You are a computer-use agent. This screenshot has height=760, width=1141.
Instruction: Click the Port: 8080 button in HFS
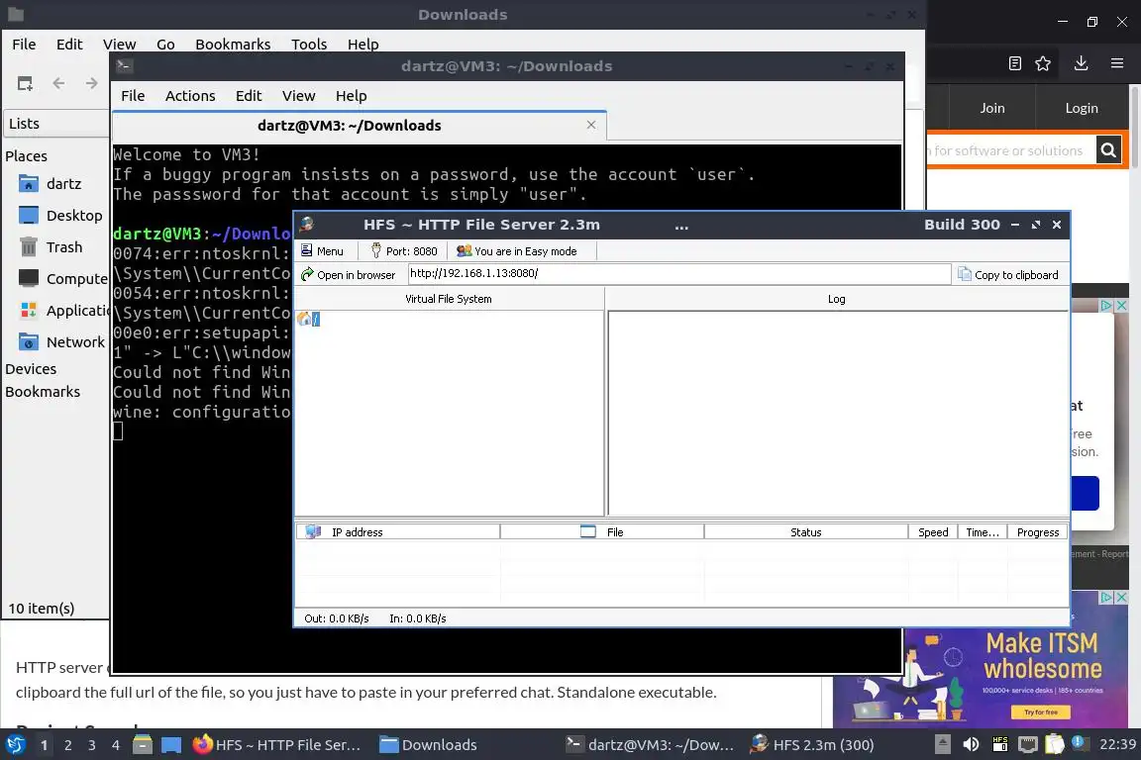(404, 251)
